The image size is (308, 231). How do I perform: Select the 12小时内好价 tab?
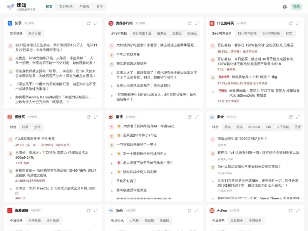click(x=247, y=33)
